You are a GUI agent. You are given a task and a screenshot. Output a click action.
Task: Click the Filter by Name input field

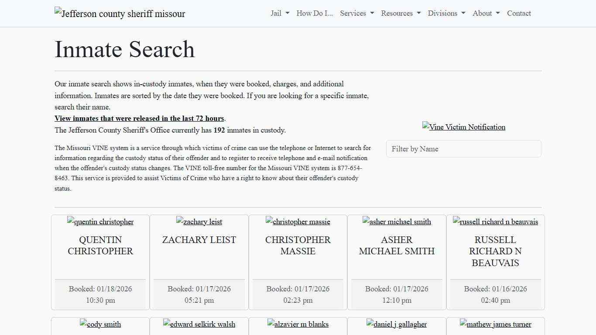coord(463,149)
